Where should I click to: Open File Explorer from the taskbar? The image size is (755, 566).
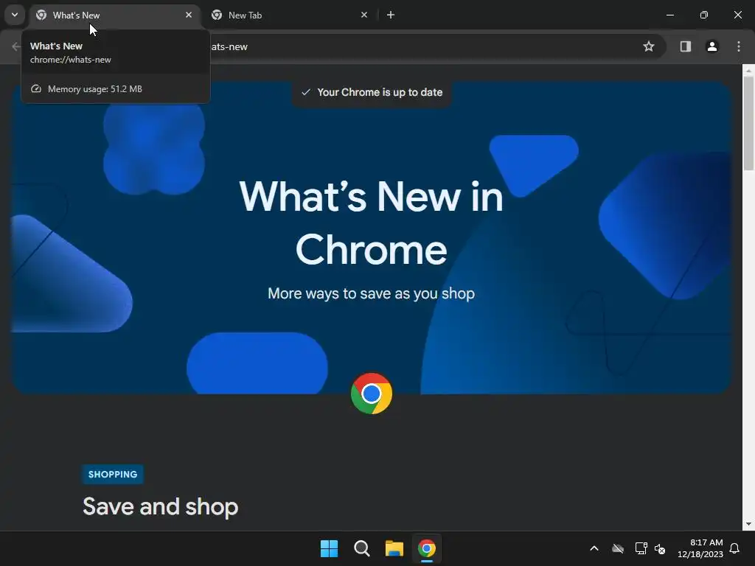[394, 548]
